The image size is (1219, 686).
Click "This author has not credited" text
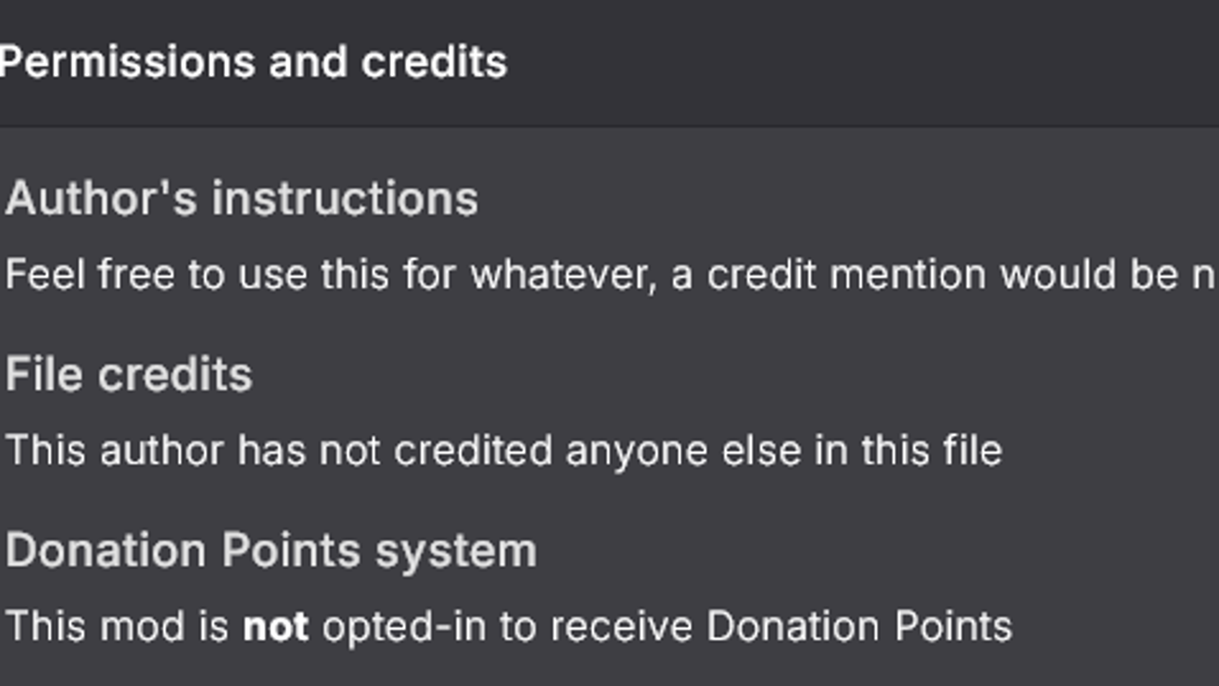coord(278,451)
